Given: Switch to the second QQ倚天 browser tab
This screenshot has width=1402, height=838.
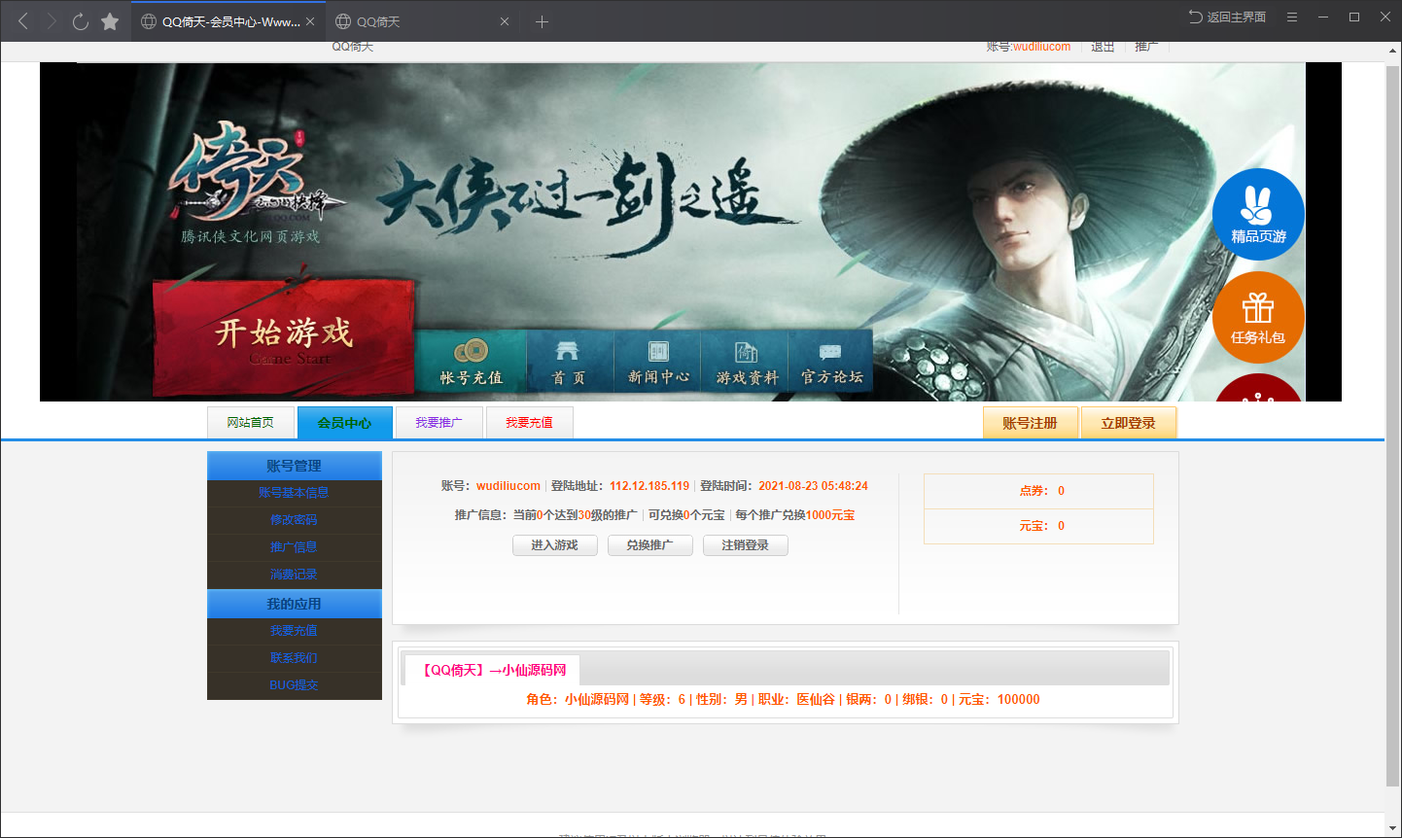Looking at the screenshot, I should coord(423,21).
